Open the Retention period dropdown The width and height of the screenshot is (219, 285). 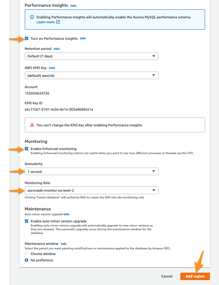coord(92,56)
